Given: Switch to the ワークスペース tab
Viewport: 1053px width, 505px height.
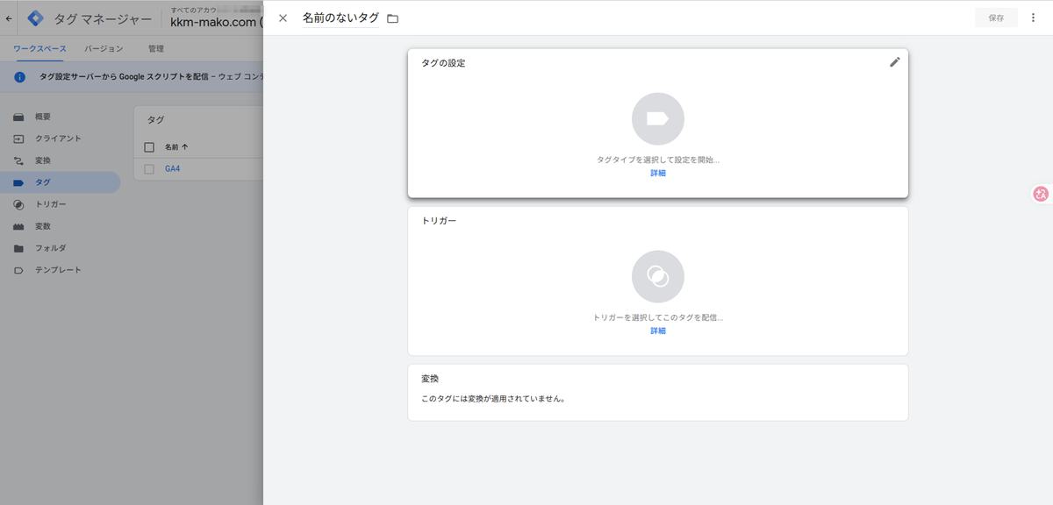Looking at the screenshot, I should (39, 49).
